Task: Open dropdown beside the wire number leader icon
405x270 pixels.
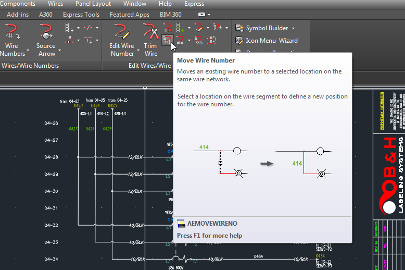Action: [78, 40]
